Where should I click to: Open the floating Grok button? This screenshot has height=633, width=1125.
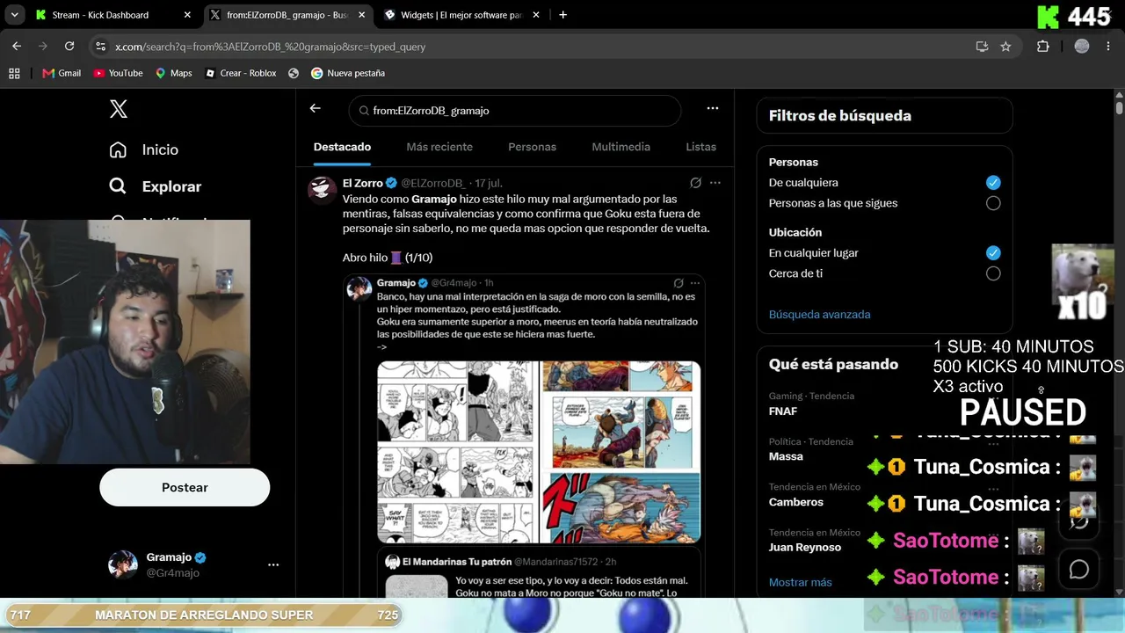coord(1079,520)
